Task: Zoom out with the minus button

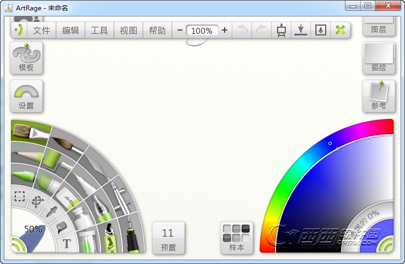Action: click(180, 31)
